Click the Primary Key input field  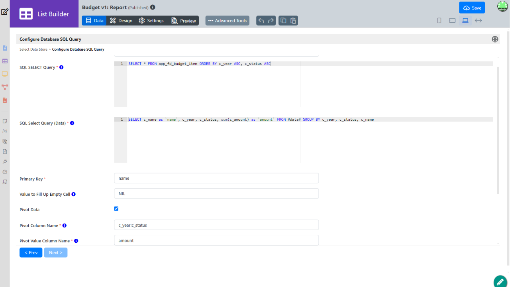click(x=216, y=178)
